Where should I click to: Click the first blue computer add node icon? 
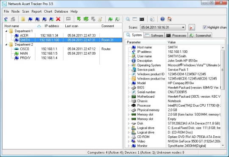pos(30,19)
